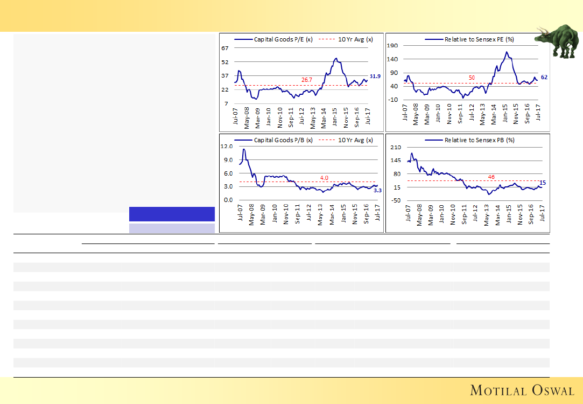This screenshot has height=404, width=583.
Task: Select the Relative to Sensex PE legend
Action: 469,39
